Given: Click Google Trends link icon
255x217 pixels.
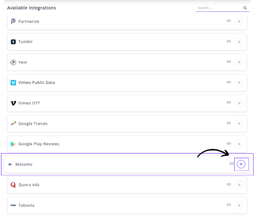Looking at the screenshot, I should click(x=229, y=123).
